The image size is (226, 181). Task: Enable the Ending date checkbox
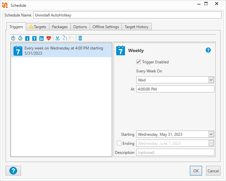119,143
